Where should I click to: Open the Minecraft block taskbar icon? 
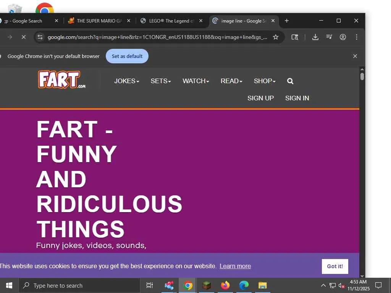coord(207,285)
